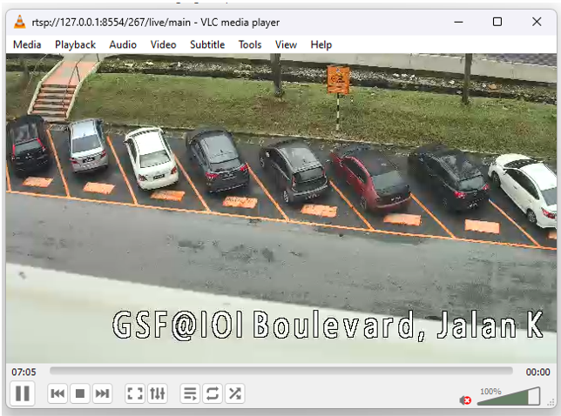
Task: Skip to previous media in playlist
Action: [x=57, y=393]
